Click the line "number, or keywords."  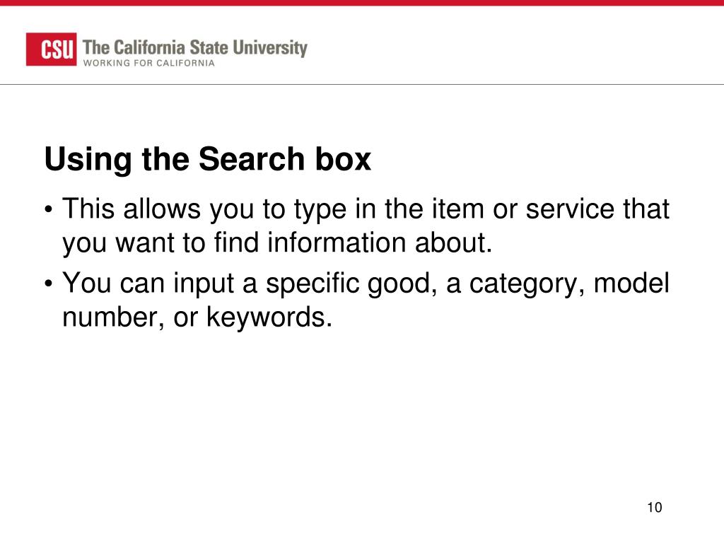[x=197, y=317]
